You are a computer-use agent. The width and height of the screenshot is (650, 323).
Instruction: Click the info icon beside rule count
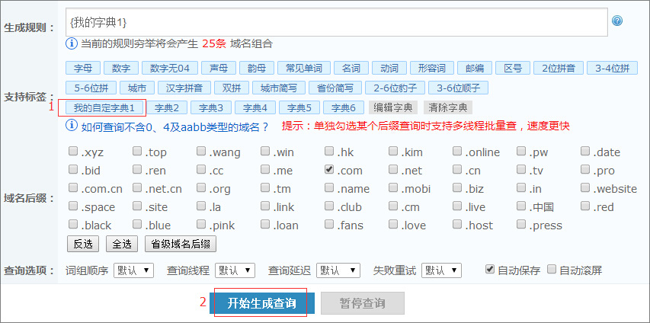click(72, 43)
